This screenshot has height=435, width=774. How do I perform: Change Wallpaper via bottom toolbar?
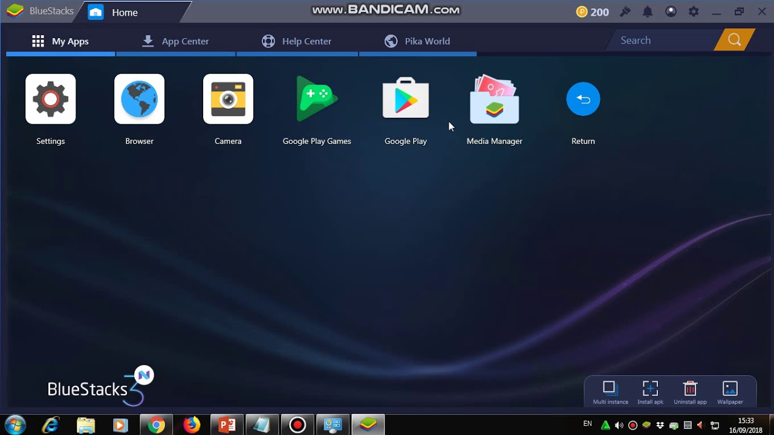point(730,393)
